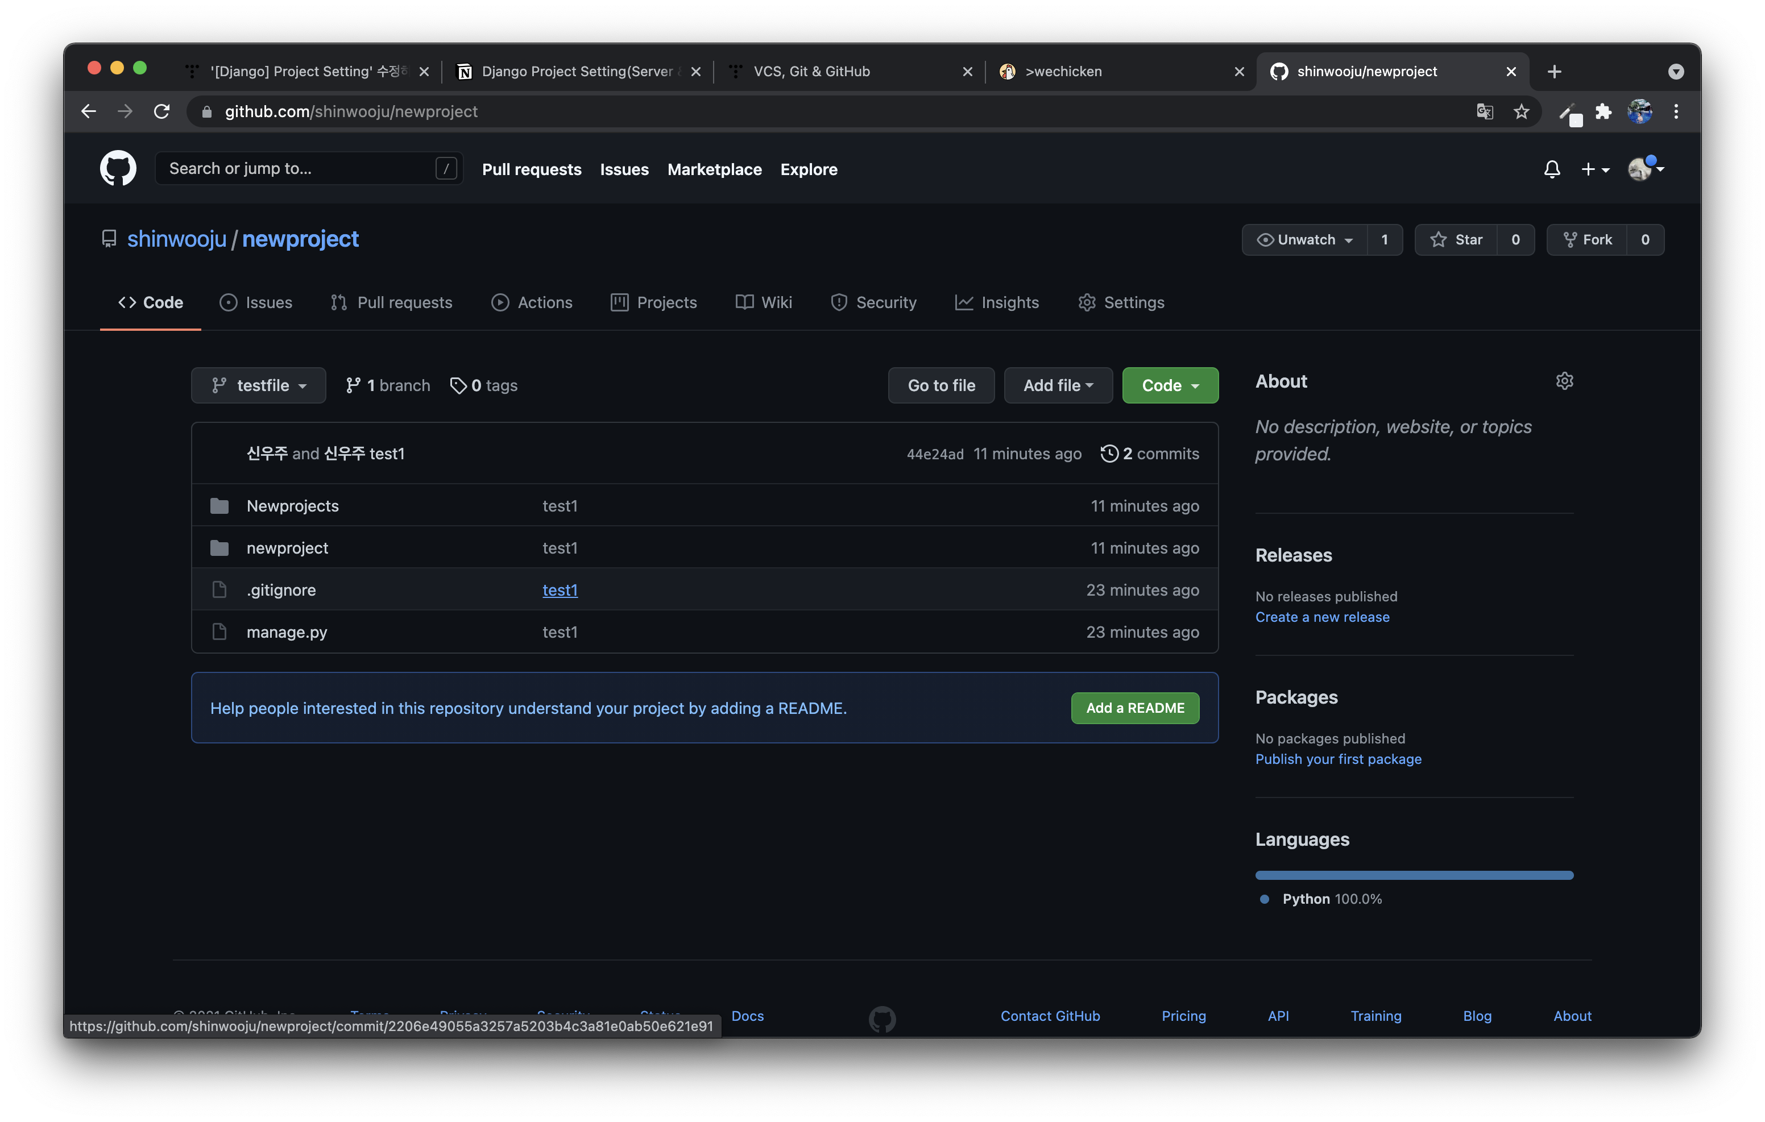Fork the newproject repository
Screen dimensions: 1765x1122
pos(1587,240)
